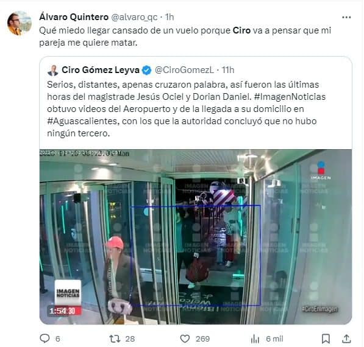This screenshot has width=364, height=347.
Task: Open the views analytics bar chart icon
Action: (x=255, y=339)
